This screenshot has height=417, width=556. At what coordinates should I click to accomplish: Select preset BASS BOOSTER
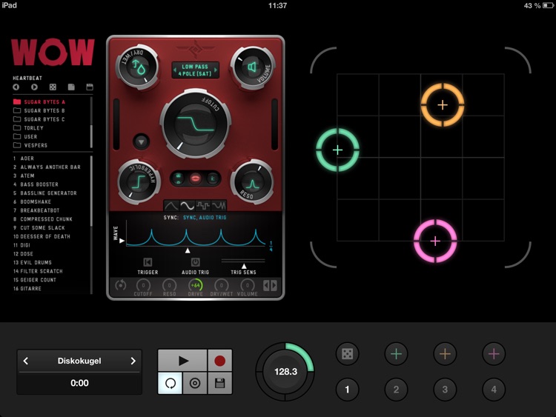(36, 184)
